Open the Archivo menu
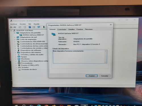The width and height of the screenshot is (142, 106). [14, 24]
